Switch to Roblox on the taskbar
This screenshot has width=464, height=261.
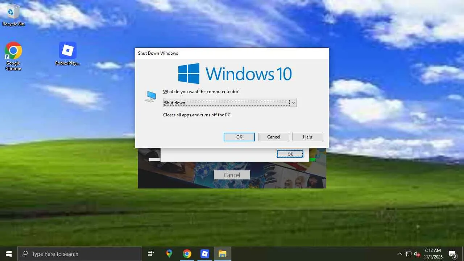[x=205, y=254]
